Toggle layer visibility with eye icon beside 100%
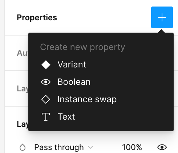Viewport: 178px width, 153px height. [162, 147]
